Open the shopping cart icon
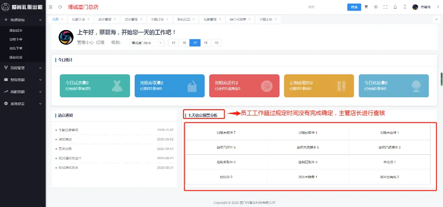Image resolution: width=443 pixels, height=207 pixels. pyautogui.click(x=366, y=7)
